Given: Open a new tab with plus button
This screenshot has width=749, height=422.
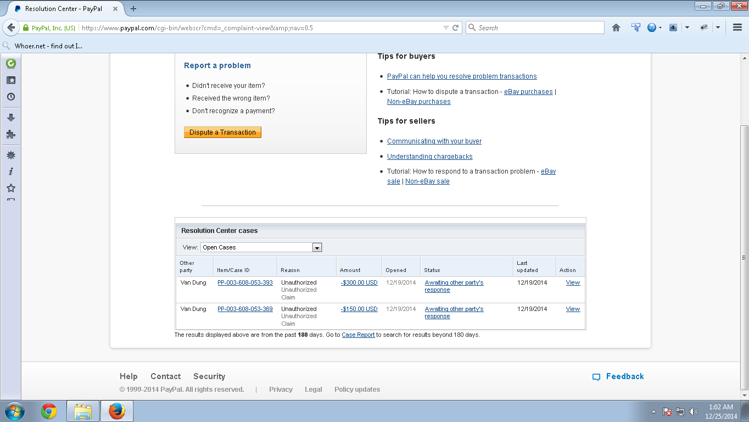Looking at the screenshot, I should 133,9.
